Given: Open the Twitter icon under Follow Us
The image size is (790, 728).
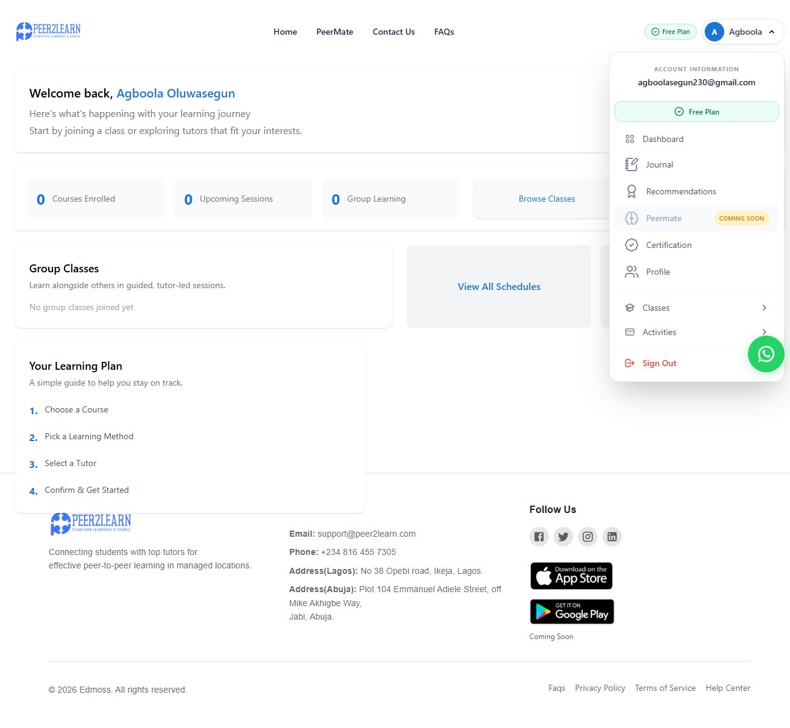Looking at the screenshot, I should click(x=563, y=537).
